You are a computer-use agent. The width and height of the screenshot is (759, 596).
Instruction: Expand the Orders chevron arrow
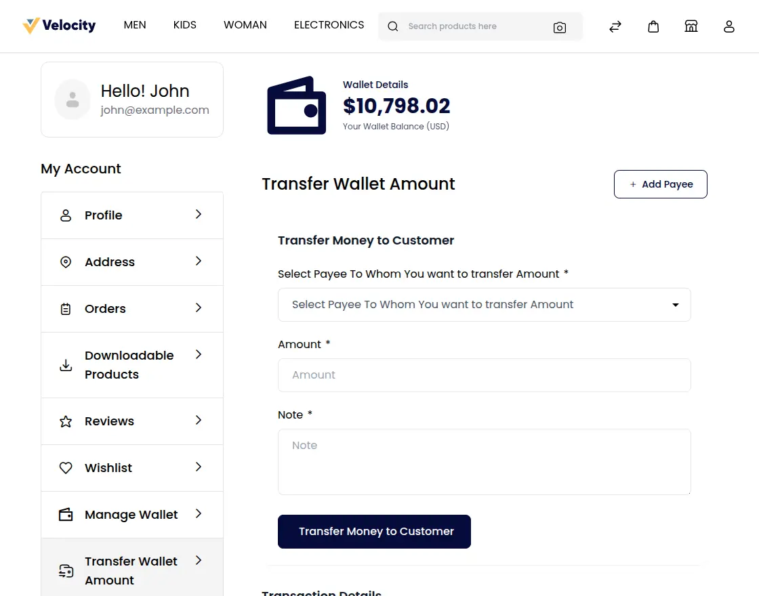199,307
